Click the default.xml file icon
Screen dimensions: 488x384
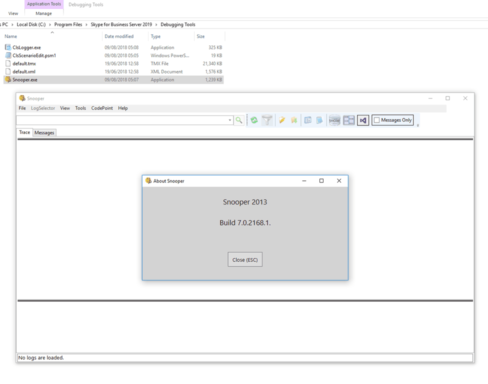tap(8, 71)
